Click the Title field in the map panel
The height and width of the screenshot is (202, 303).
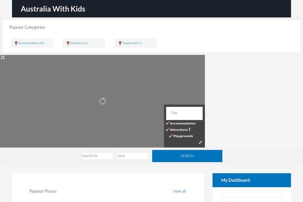184,113
